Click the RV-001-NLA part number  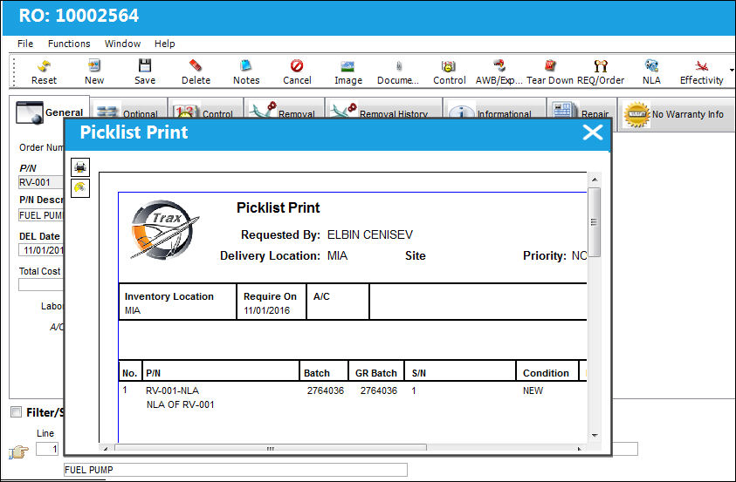click(x=172, y=390)
